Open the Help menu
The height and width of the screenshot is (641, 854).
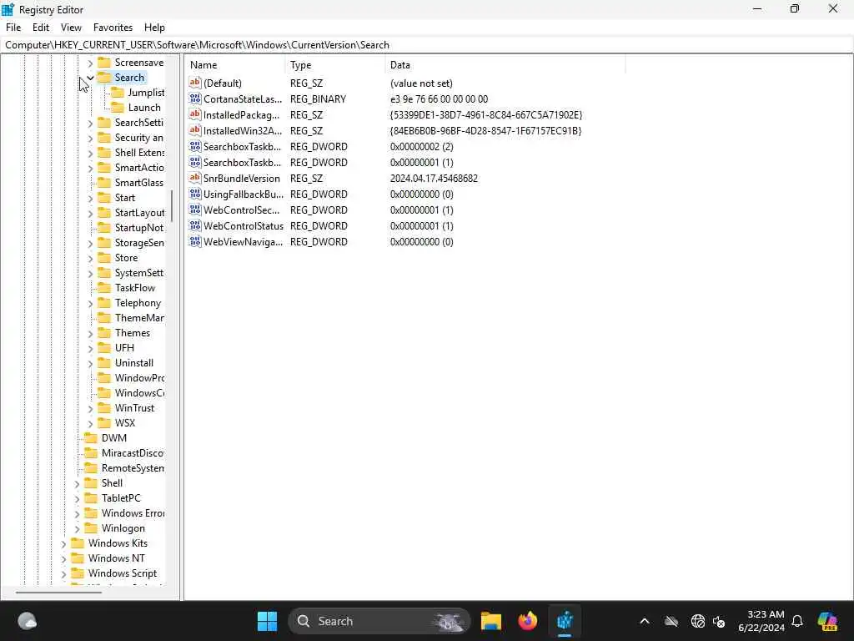coord(154,28)
